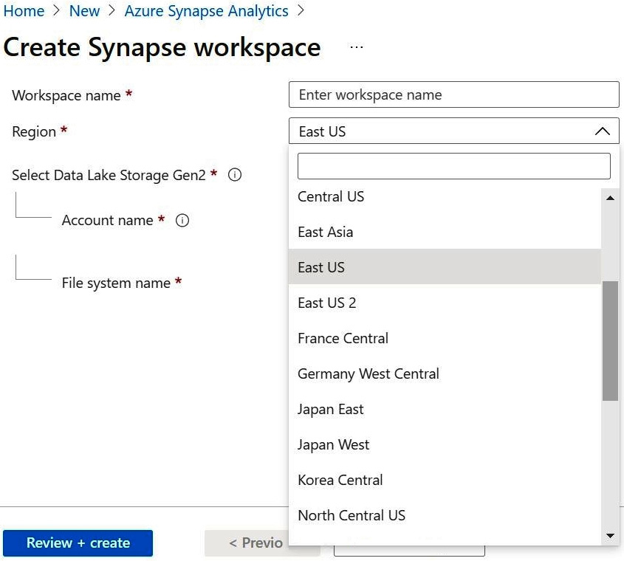Click the Previous button
Screen dimensions: 624x561
coord(247,543)
